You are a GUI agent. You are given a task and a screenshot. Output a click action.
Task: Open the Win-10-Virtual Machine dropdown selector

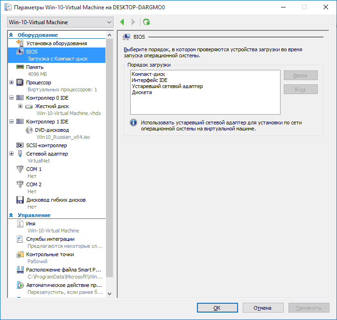[x=61, y=22]
